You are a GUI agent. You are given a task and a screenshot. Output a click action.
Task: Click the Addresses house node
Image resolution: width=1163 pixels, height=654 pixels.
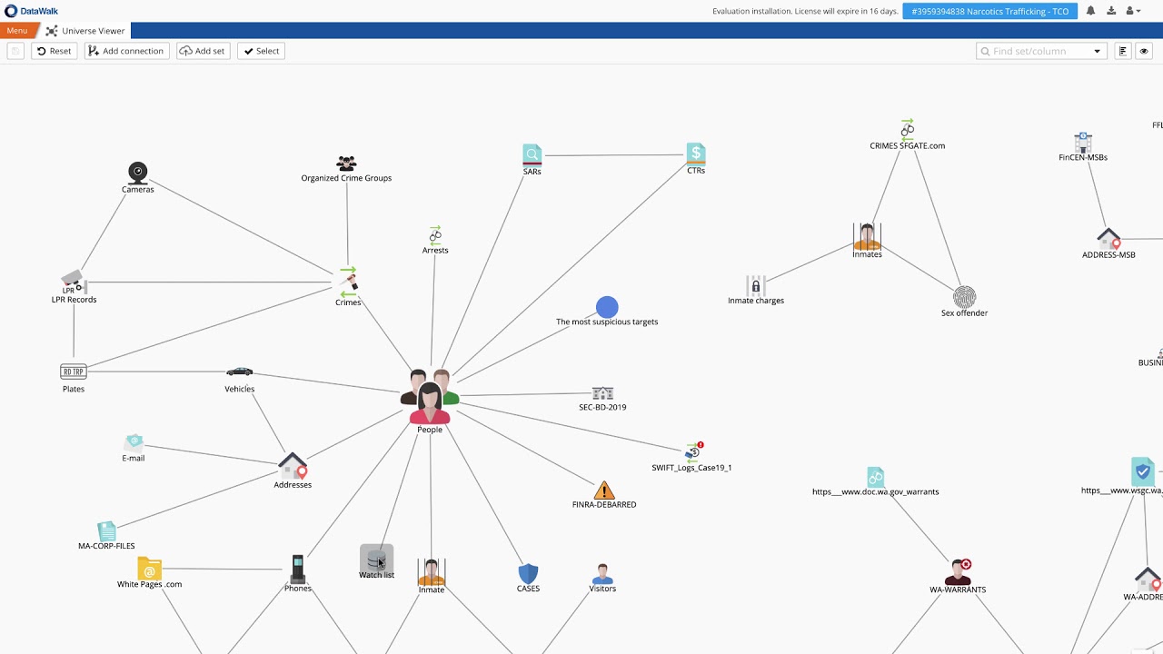tap(293, 466)
